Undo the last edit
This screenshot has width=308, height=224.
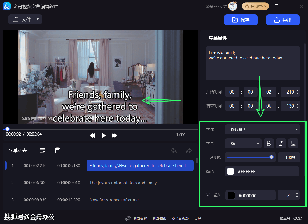(x=174, y=151)
